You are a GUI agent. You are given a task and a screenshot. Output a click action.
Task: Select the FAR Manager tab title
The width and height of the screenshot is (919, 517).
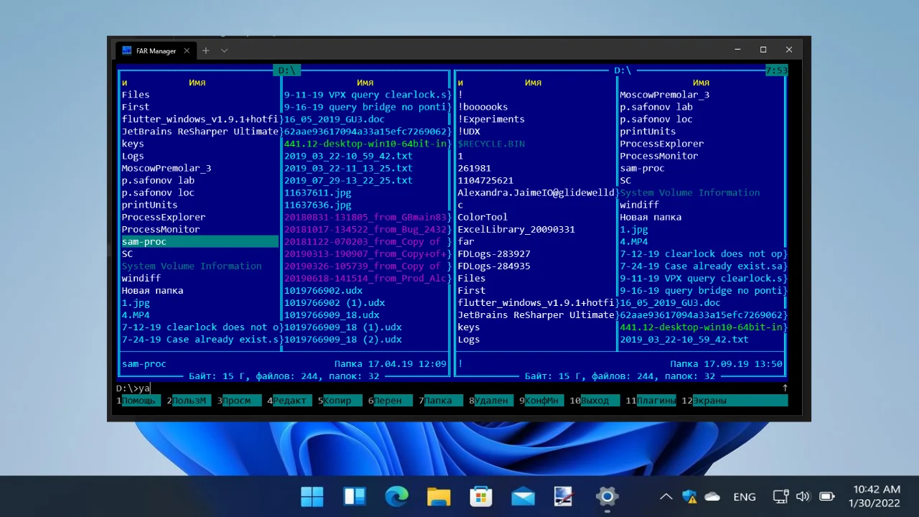pyautogui.click(x=156, y=51)
